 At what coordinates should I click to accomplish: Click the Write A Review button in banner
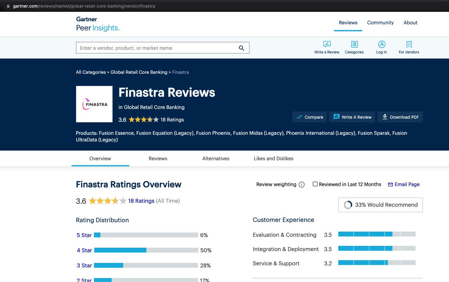352,117
